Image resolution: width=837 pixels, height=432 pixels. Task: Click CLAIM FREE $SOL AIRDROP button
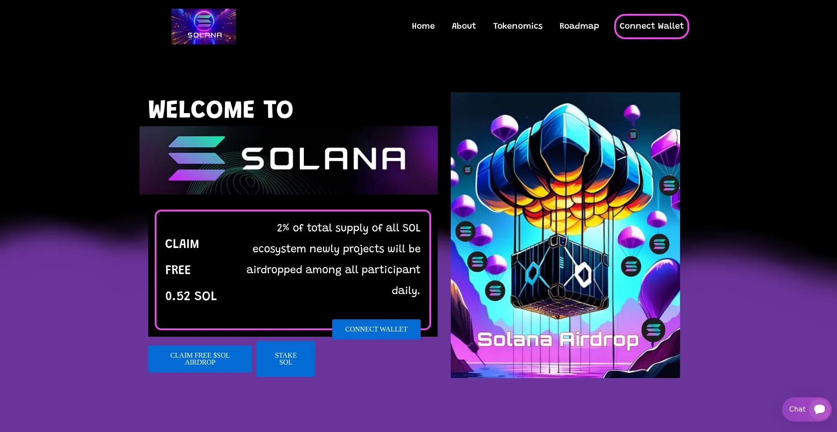[x=200, y=359]
